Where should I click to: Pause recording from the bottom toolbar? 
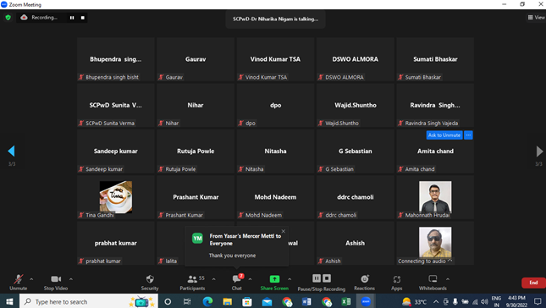click(x=317, y=278)
